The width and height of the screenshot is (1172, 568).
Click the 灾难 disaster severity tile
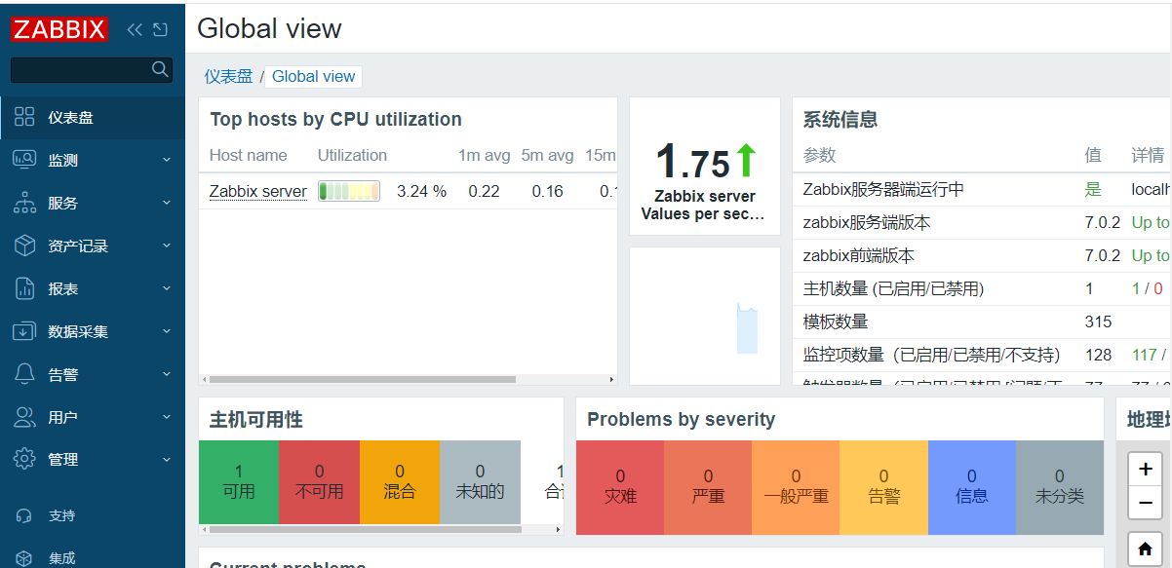tap(620, 487)
